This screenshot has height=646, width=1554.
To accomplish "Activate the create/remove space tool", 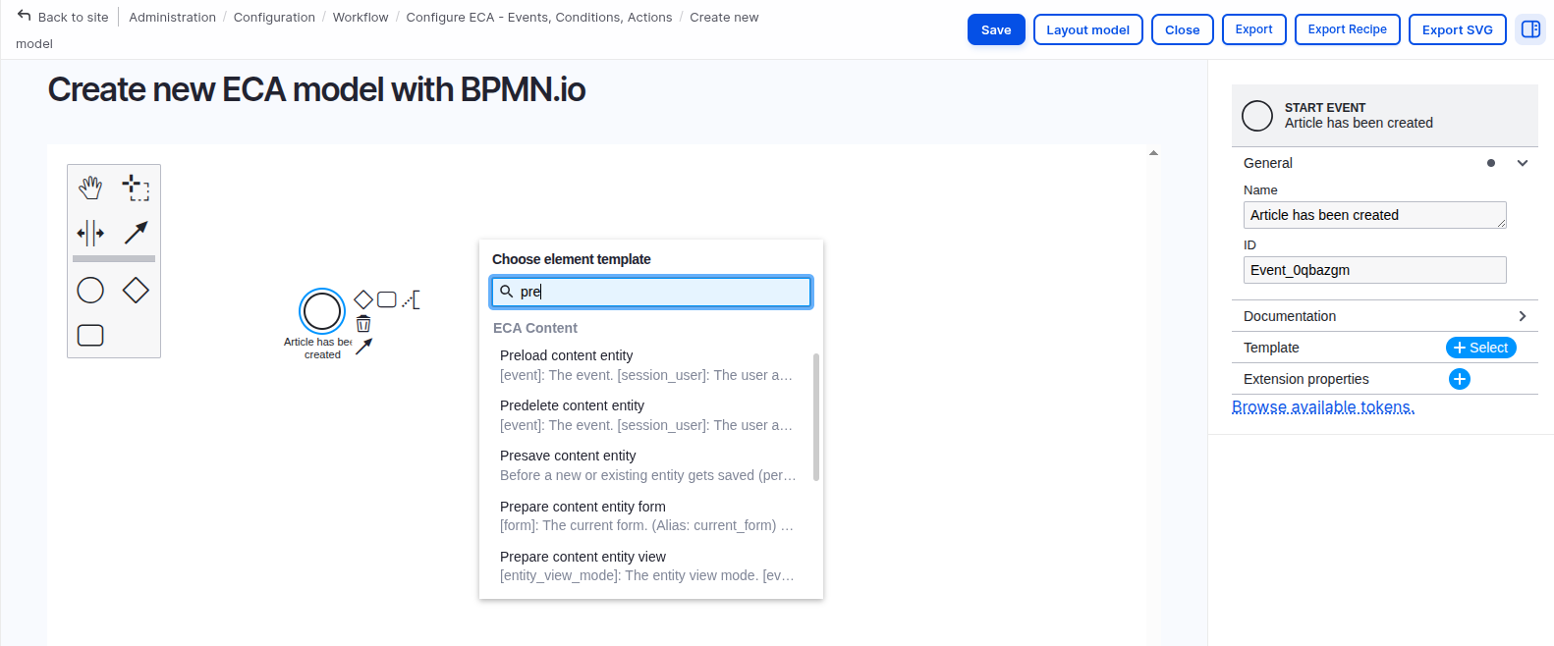I will coord(90,233).
